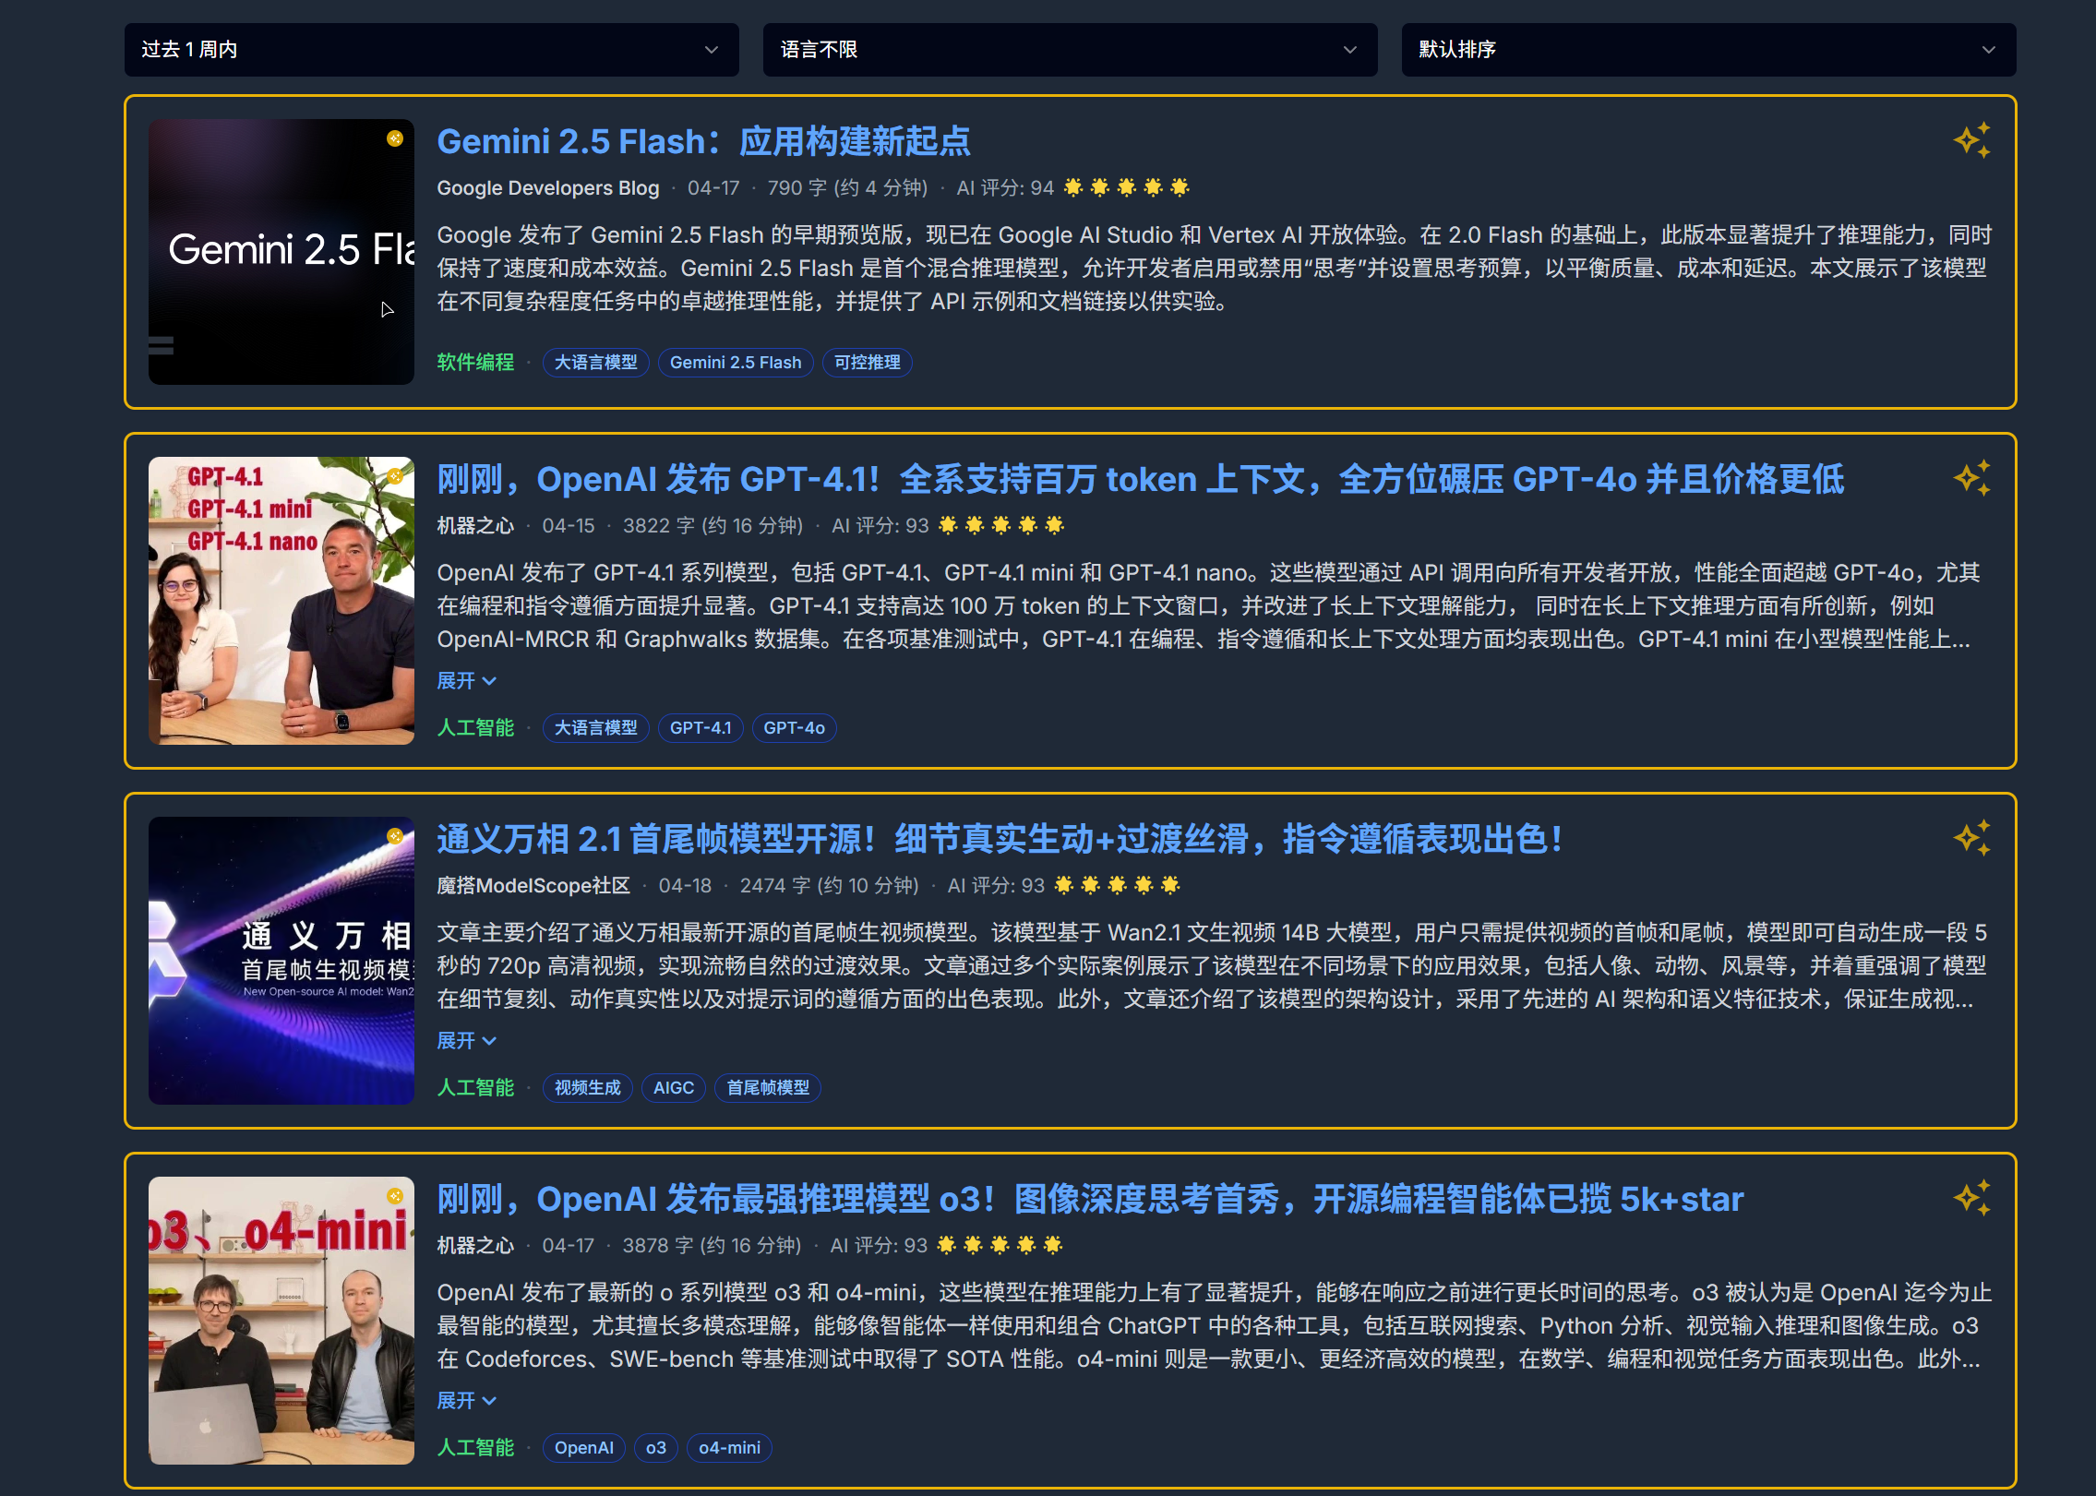Click the 视频生成 tag
Viewport: 2096px width, 1496px height.
coord(588,1088)
